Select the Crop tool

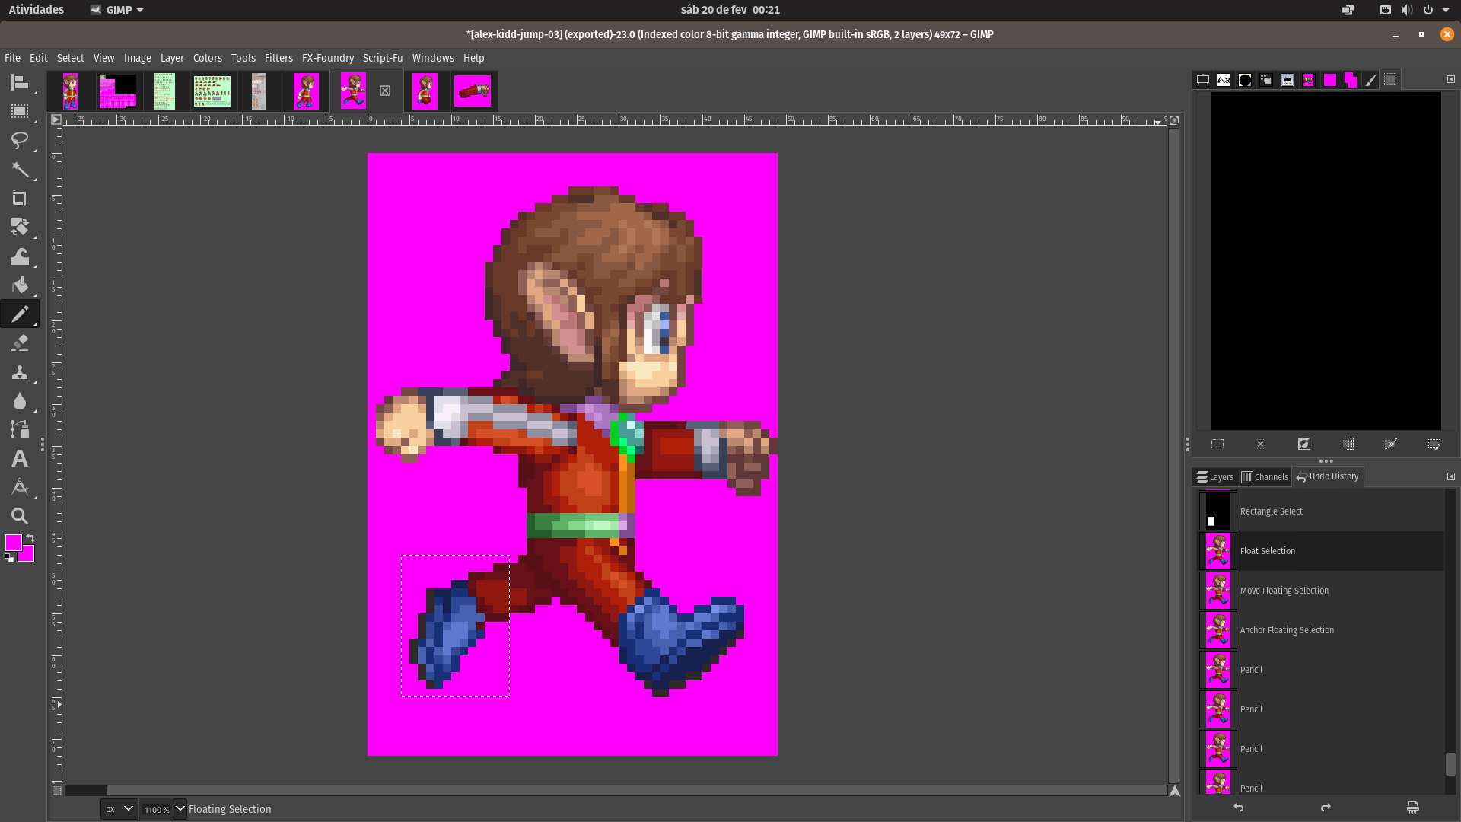(20, 198)
